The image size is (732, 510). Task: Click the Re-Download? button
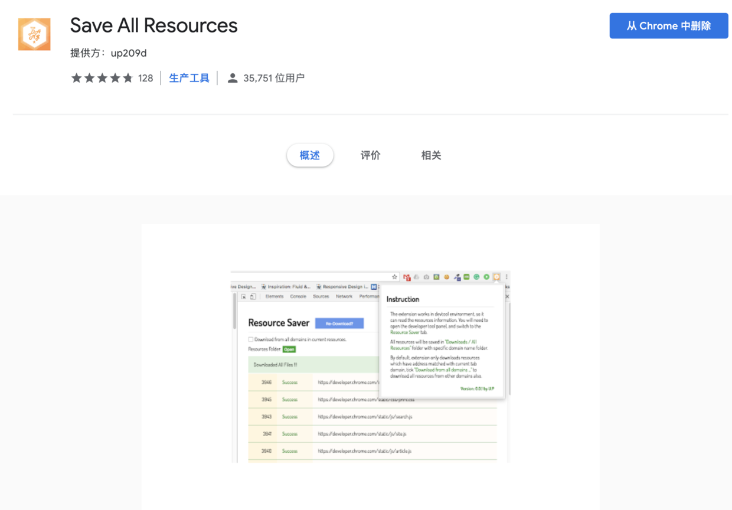point(340,323)
